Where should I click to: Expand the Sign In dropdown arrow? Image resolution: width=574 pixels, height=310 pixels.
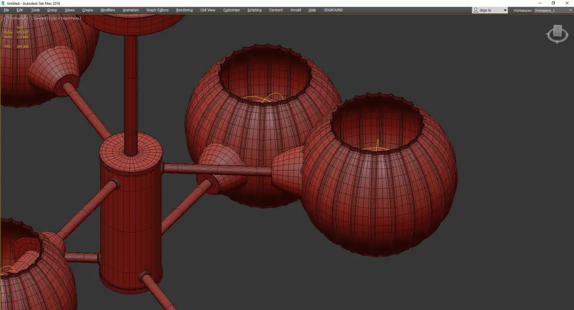(x=505, y=10)
